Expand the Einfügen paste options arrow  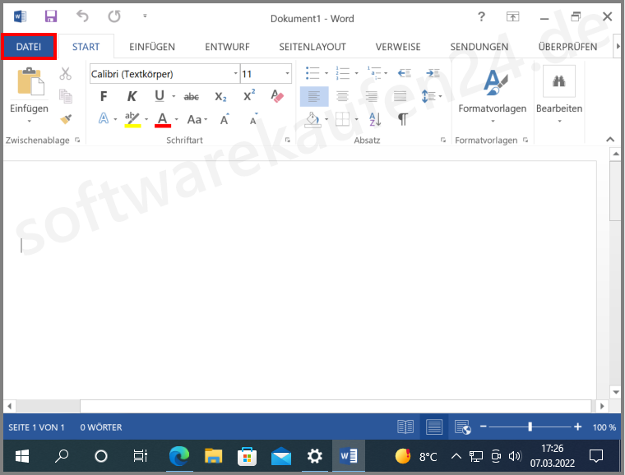[29, 121]
